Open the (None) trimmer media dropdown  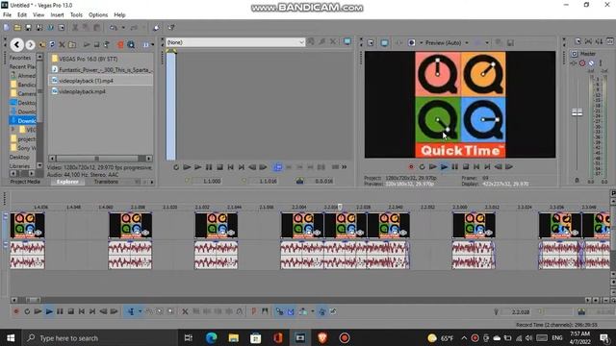(x=301, y=42)
